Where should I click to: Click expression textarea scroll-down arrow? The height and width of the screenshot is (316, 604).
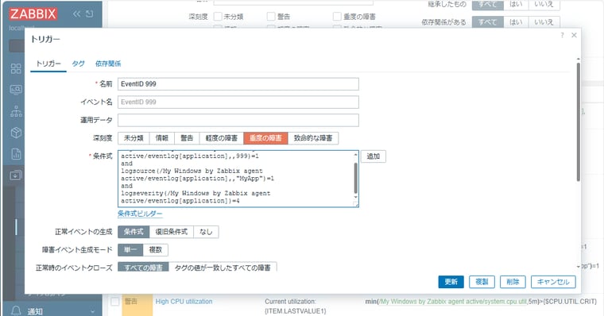(x=355, y=197)
